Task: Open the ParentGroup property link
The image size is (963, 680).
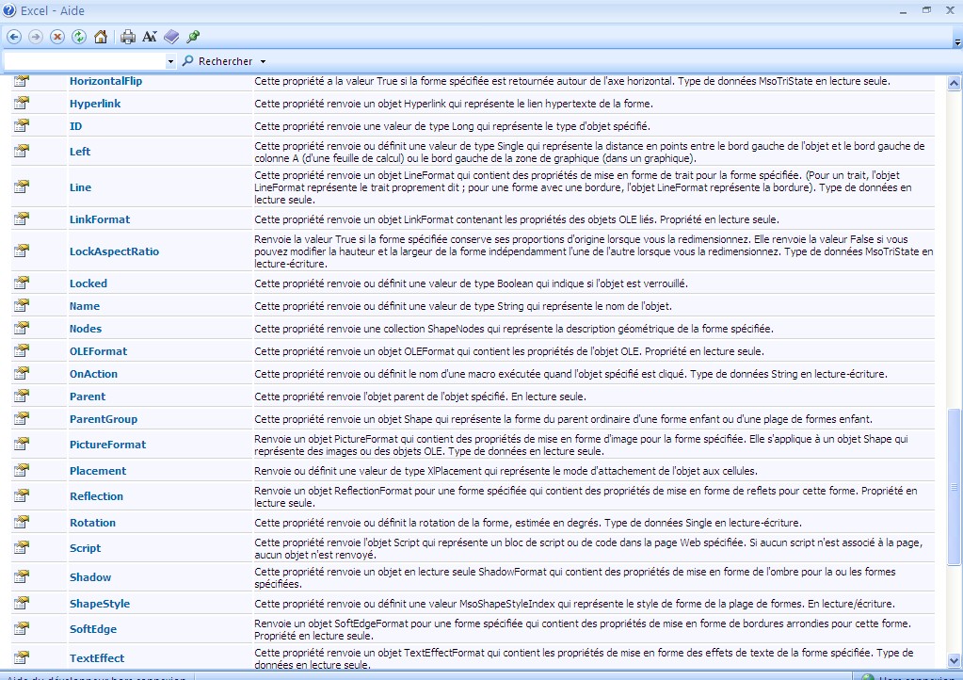Action: [104, 419]
